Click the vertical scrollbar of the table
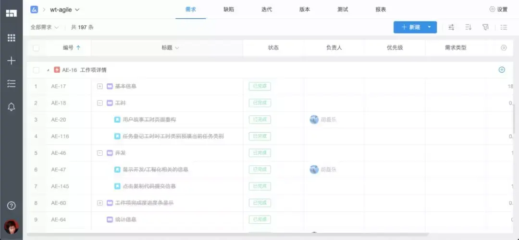The image size is (519, 240). [514, 119]
